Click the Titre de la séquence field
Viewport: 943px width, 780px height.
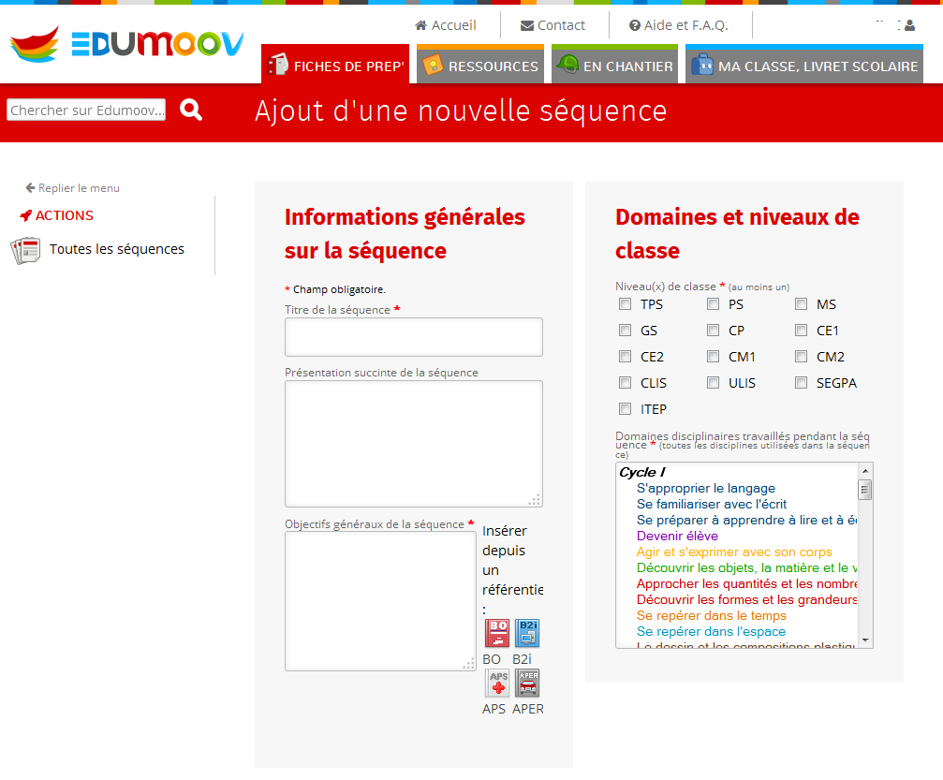point(413,337)
